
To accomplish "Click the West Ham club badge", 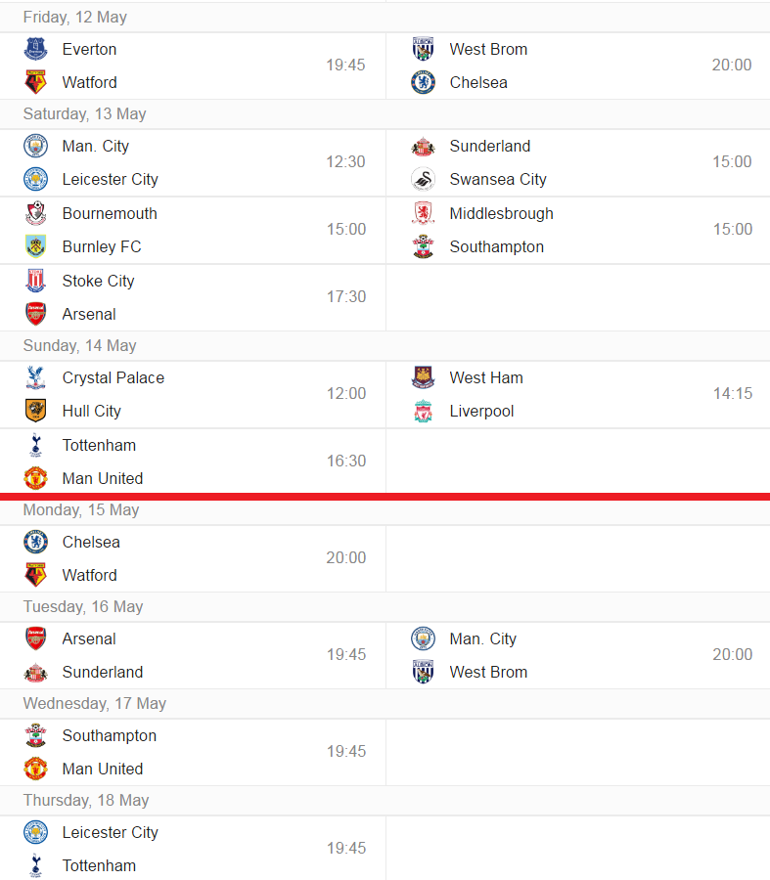I will (423, 377).
